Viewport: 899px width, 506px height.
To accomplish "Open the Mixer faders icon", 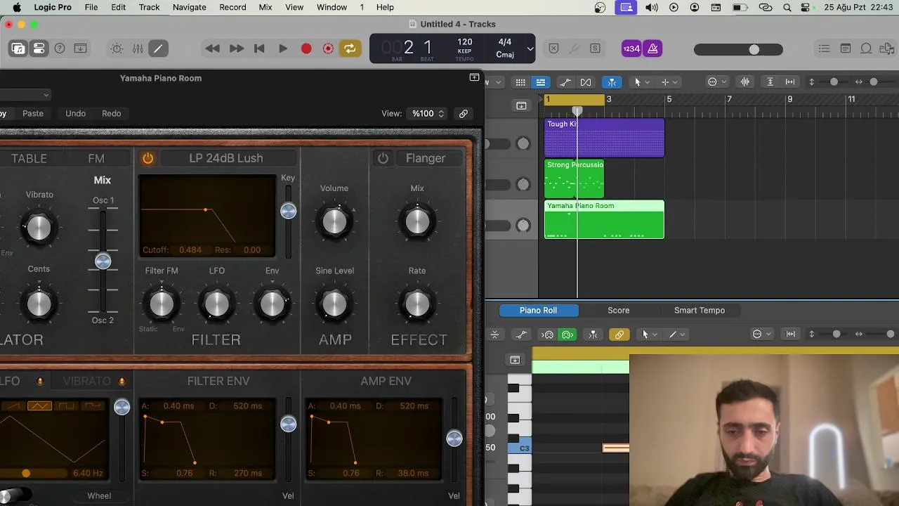I will coord(138,48).
